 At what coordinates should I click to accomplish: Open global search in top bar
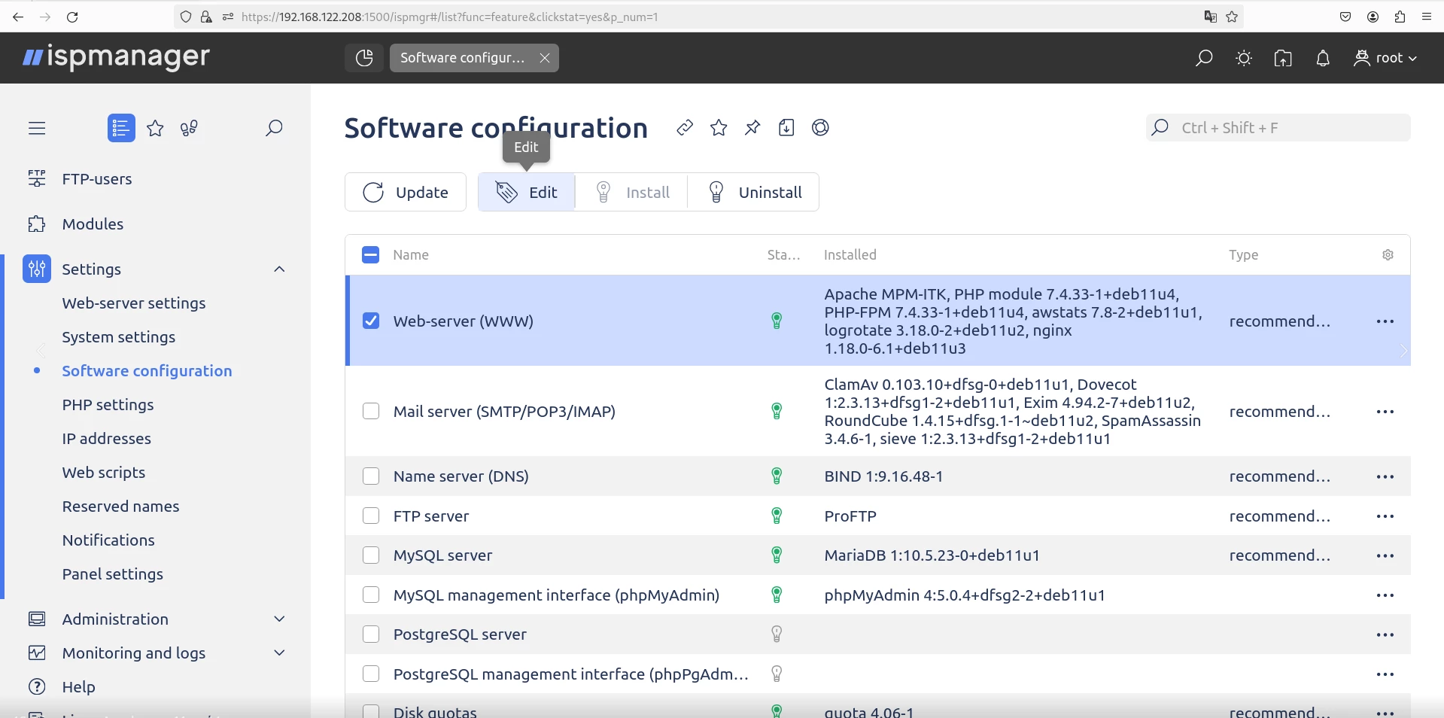[x=1204, y=58]
